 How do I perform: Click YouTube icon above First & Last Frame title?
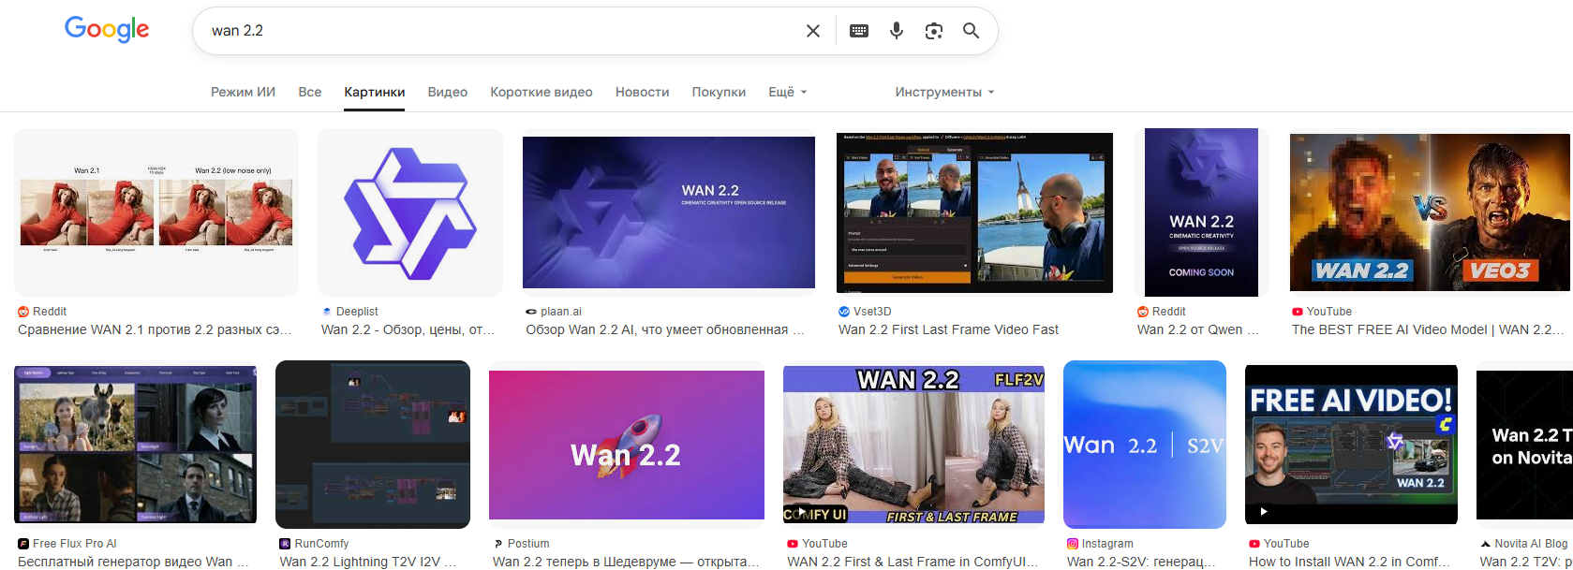(793, 544)
